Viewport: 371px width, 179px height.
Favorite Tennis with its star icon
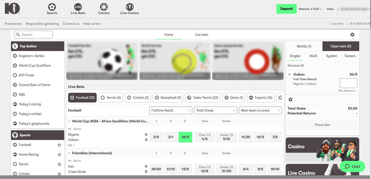[59, 164]
